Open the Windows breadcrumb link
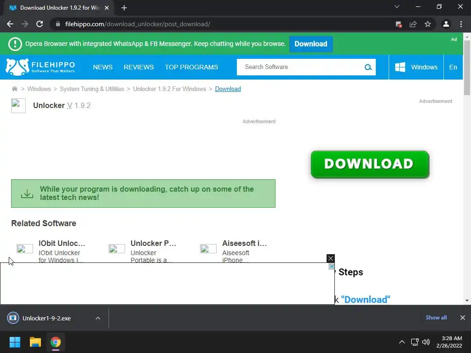 pos(39,89)
